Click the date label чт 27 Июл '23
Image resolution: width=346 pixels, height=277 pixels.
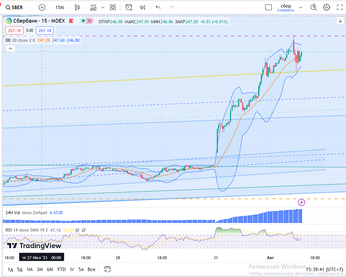click(x=41, y=258)
